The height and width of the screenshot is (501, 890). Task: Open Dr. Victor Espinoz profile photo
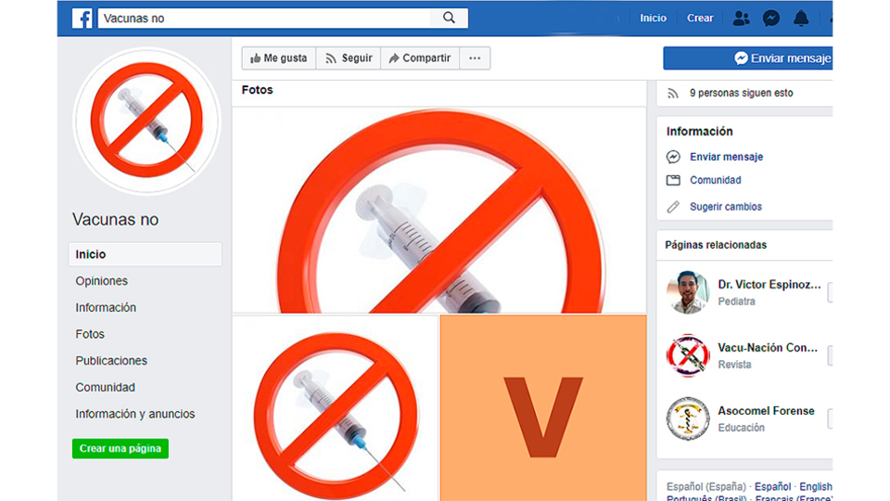pyautogui.click(x=688, y=292)
